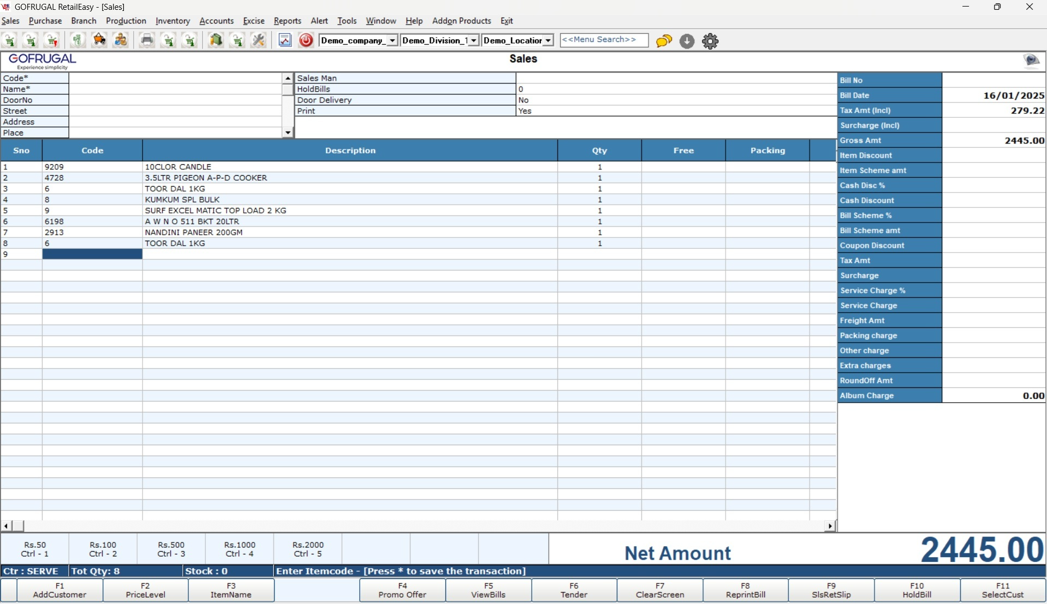Click the camera icon beside Sales title
Image resolution: width=1047 pixels, height=604 pixels.
(1031, 60)
